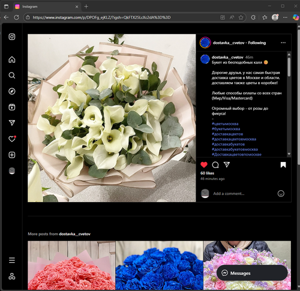Open dostavka__cvetov profile from post header
Viewport: 300px width, 291px height.
tap(229, 43)
